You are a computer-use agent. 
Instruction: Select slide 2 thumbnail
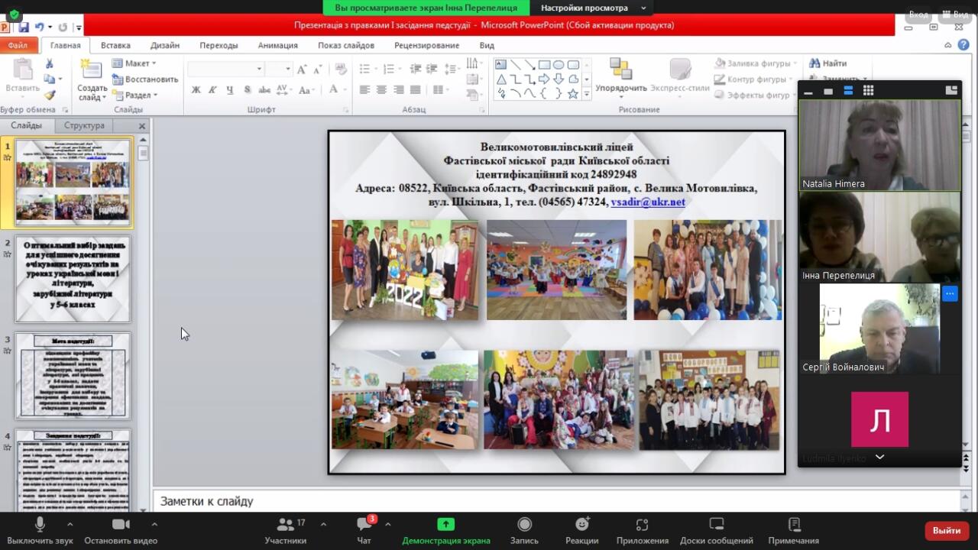[x=73, y=279]
